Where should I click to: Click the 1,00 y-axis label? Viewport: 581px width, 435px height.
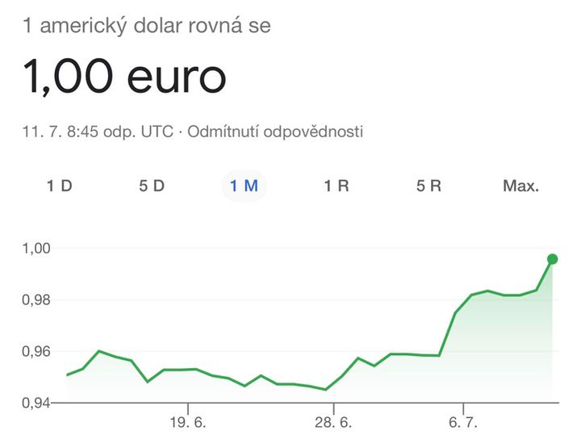[37, 248]
